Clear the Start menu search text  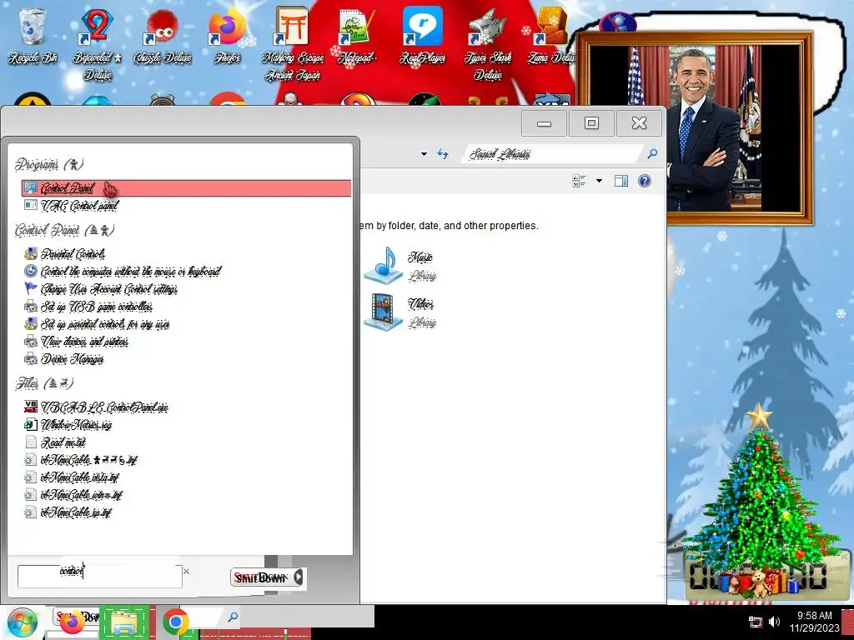187,571
